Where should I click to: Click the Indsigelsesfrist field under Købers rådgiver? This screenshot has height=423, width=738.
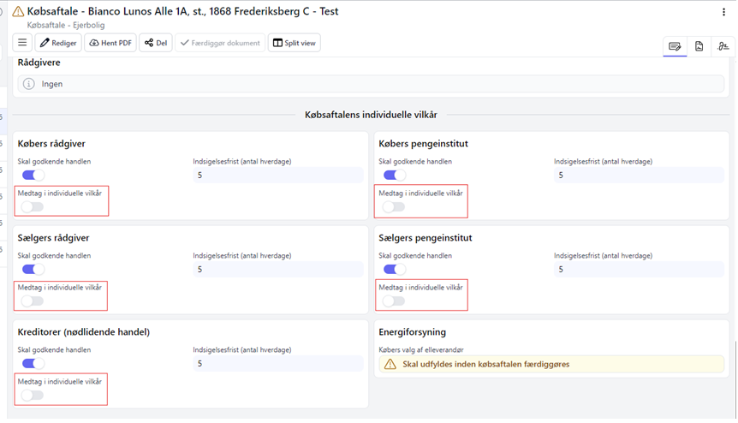pyautogui.click(x=278, y=175)
